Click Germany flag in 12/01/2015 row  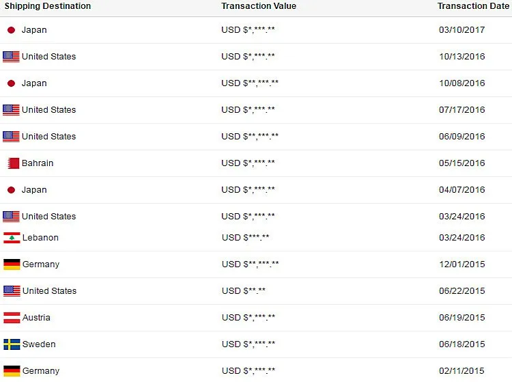click(x=12, y=264)
